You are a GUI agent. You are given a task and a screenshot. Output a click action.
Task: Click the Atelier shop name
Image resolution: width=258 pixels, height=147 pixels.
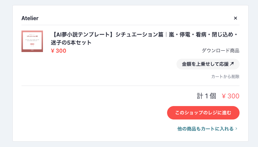(x=30, y=18)
